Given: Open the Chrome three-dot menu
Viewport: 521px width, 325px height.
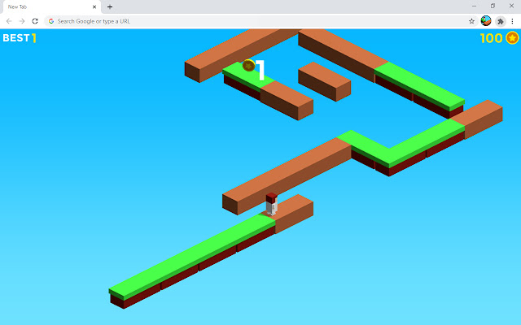Looking at the screenshot, I should tap(512, 21).
